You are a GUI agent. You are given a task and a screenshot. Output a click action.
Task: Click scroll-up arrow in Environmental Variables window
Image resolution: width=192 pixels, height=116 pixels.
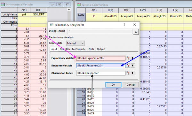(x=69, y=10)
